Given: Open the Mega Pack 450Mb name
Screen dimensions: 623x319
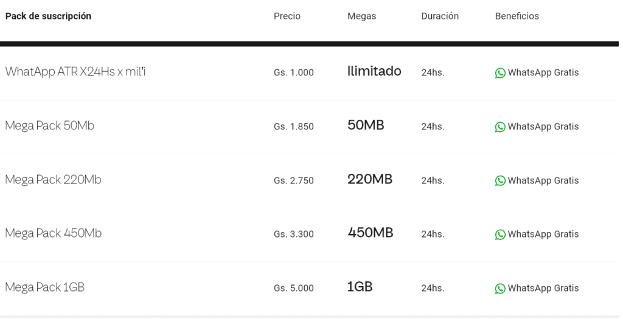Looking at the screenshot, I should (x=53, y=233).
